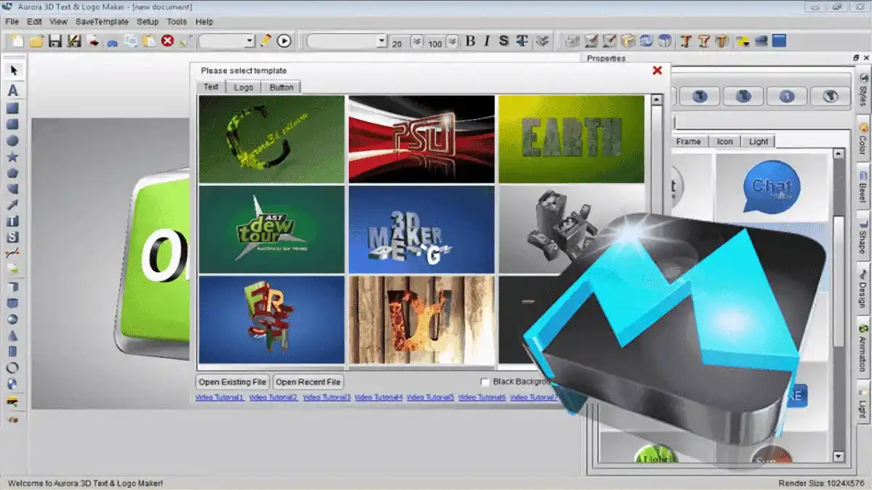Image resolution: width=872 pixels, height=490 pixels.
Task: Click the T text effect icon next to S
Action: coord(521,41)
